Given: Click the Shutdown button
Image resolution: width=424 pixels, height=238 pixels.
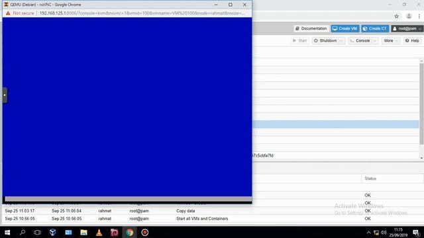Looking at the screenshot, I should coord(325,41).
